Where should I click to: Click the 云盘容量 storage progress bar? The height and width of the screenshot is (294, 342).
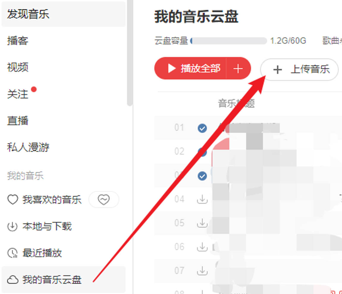[x=228, y=41]
